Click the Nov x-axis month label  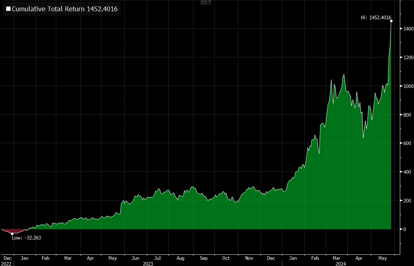[249, 258]
